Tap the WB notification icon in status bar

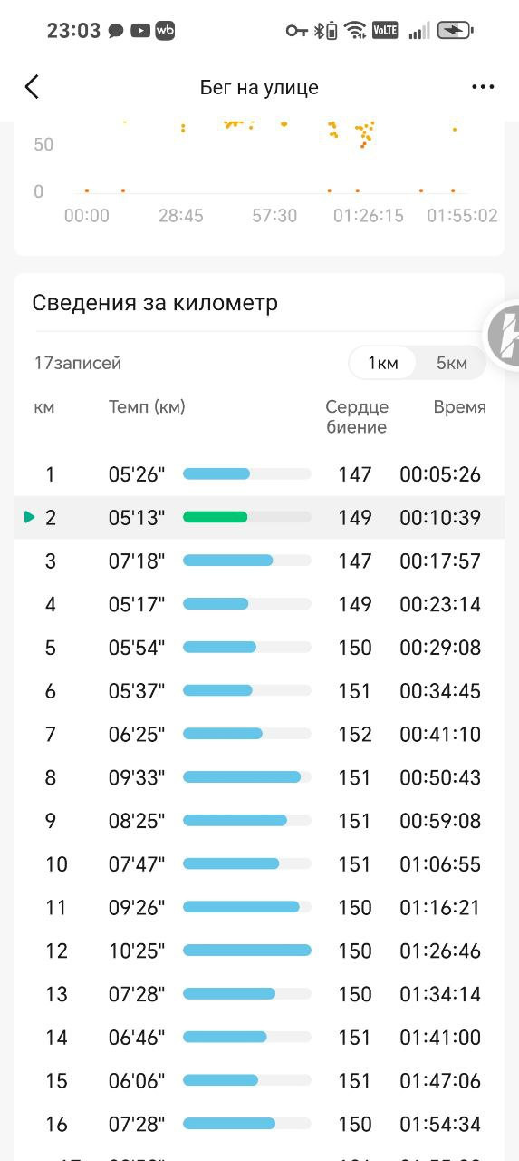(165, 30)
